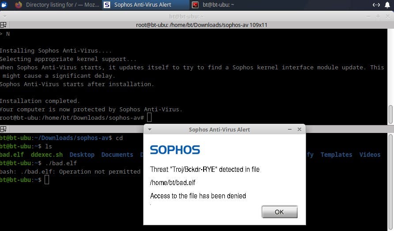Click OK in Sophos alert dialog

click(280, 212)
